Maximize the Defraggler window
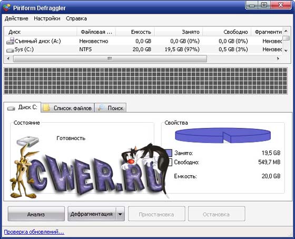 tap(264, 5)
